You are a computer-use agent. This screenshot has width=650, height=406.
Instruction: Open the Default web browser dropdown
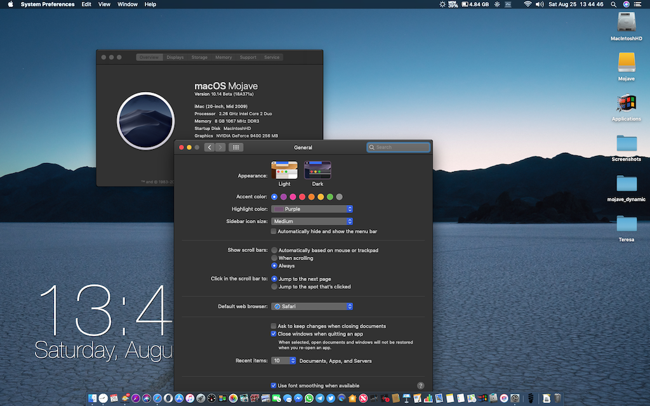point(312,306)
